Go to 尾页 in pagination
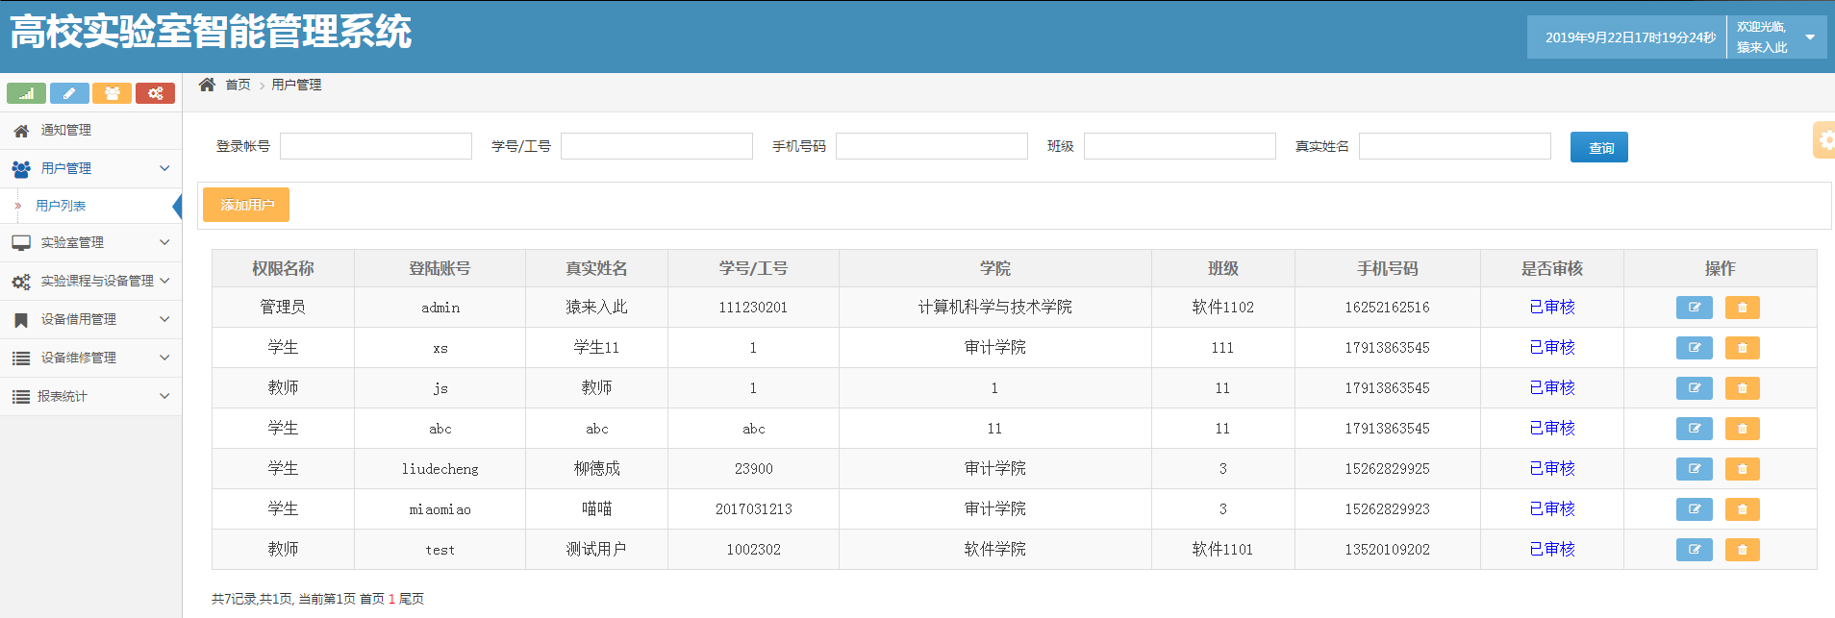 click(412, 599)
